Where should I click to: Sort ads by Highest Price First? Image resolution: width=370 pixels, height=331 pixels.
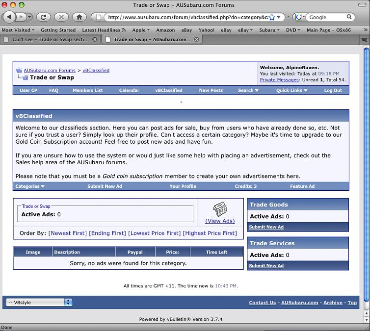(210, 233)
